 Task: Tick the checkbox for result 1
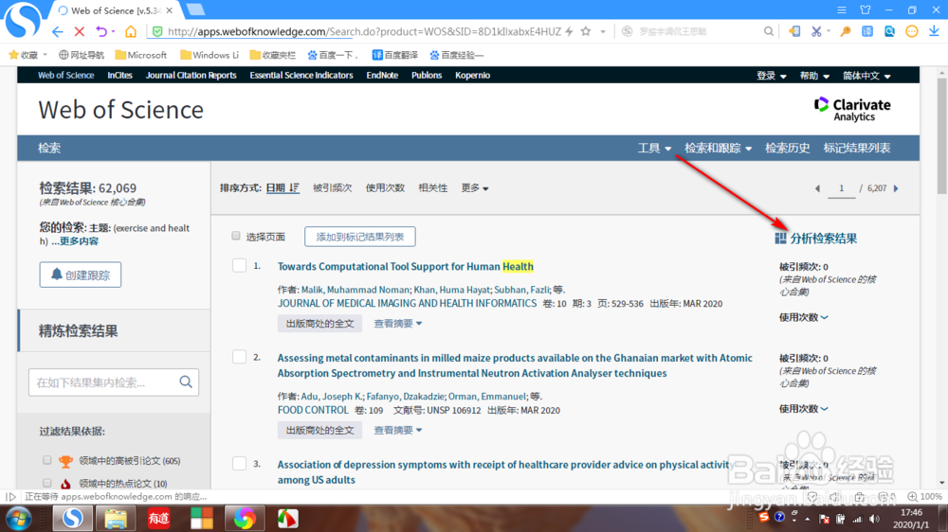pos(240,265)
